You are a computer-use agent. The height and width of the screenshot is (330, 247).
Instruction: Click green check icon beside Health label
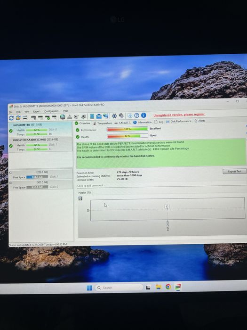pos(78,137)
